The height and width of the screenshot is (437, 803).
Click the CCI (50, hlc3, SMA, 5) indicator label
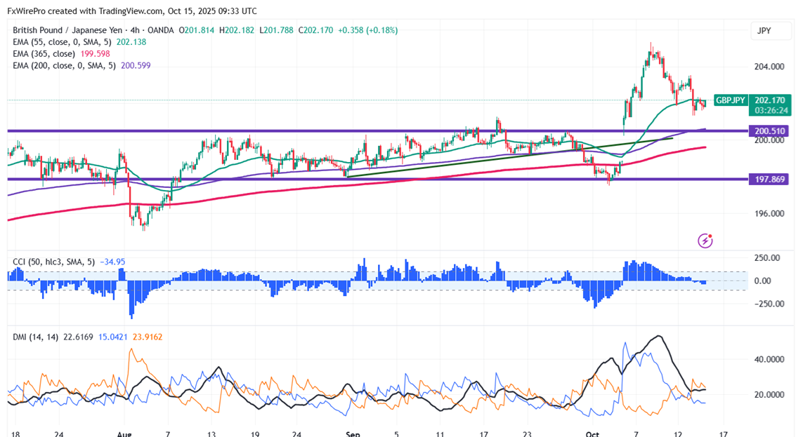tap(54, 262)
